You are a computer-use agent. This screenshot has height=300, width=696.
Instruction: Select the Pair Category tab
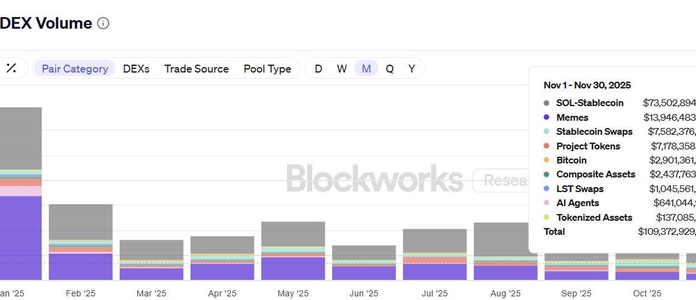(74, 69)
